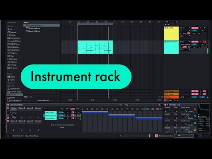Select the Main track header

(171, 97)
